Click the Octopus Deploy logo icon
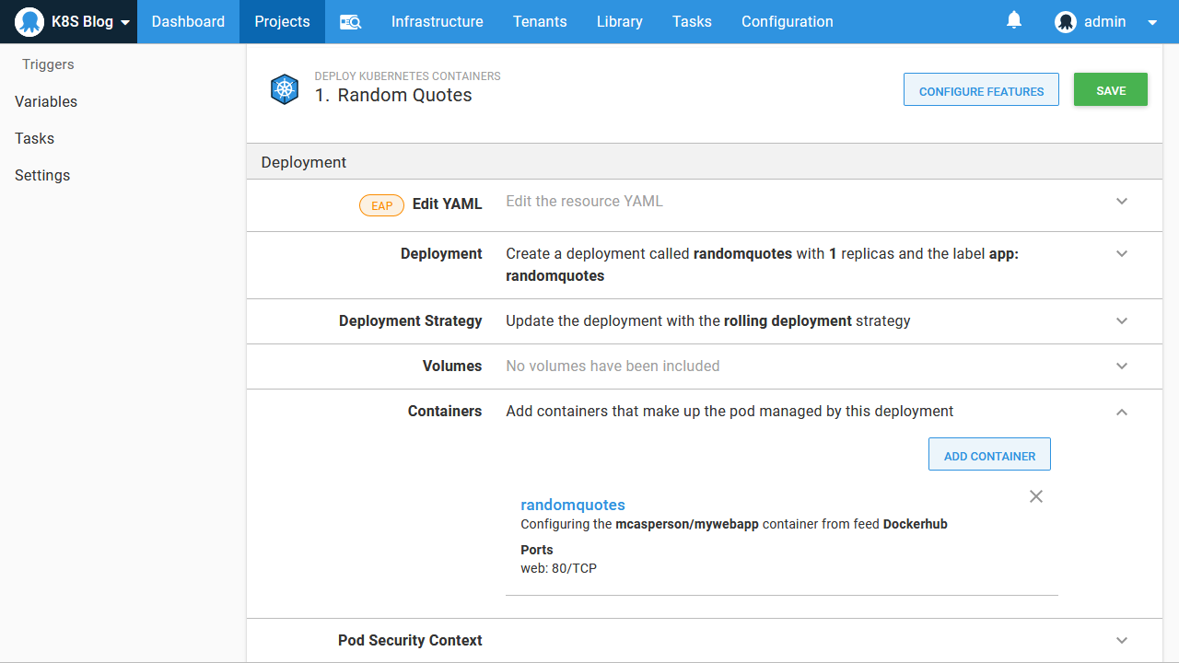This screenshot has height=663, width=1179. click(29, 22)
